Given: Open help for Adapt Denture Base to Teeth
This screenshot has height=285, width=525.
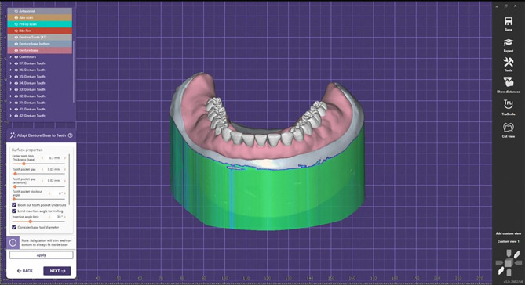Looking at the screenshot, I should coord(71,135).
